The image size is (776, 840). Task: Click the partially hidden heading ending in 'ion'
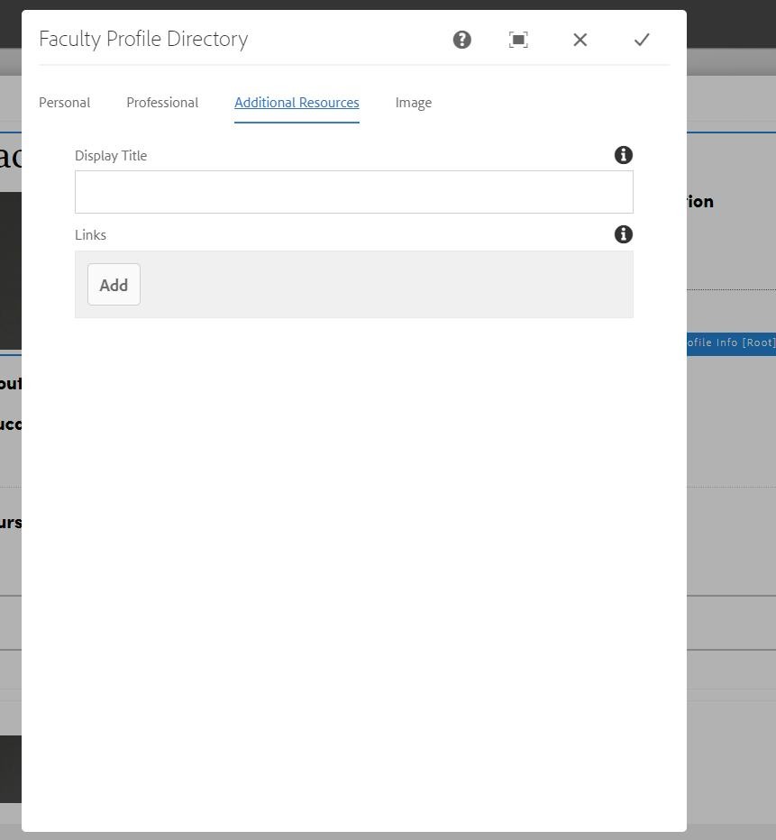coord(700,202)
